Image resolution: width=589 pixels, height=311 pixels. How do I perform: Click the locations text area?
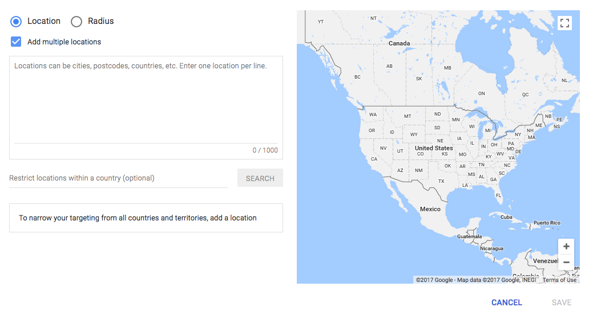coord(146,100)
